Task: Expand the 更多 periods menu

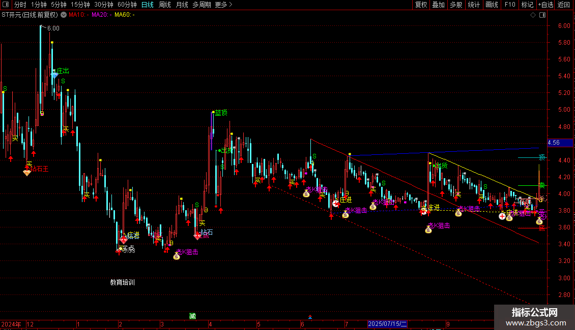Action: tap(223, 5)
